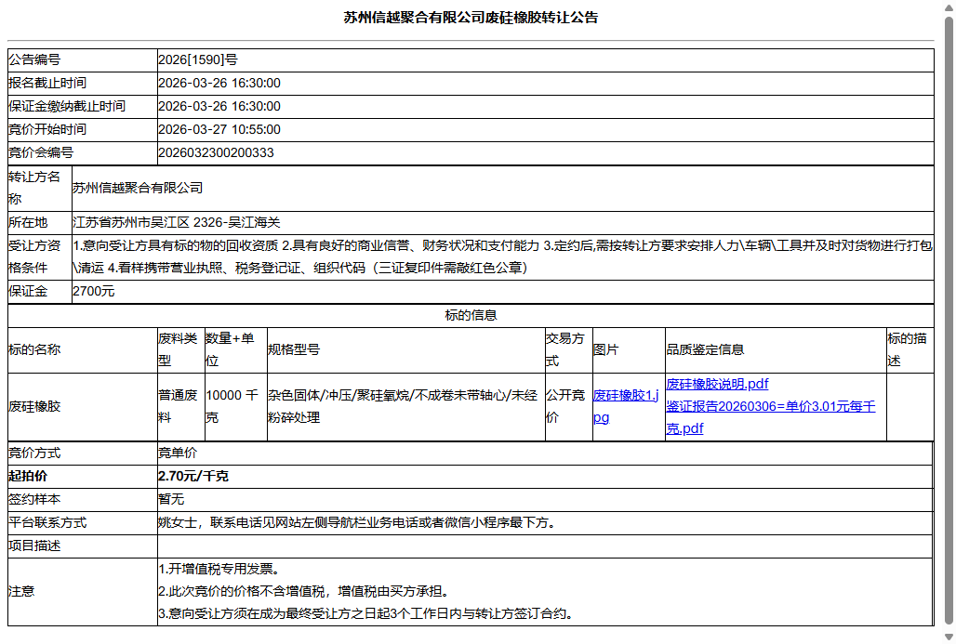Click the scrollbar up arrow
The image size is (956, 644).
pos(949,7)
